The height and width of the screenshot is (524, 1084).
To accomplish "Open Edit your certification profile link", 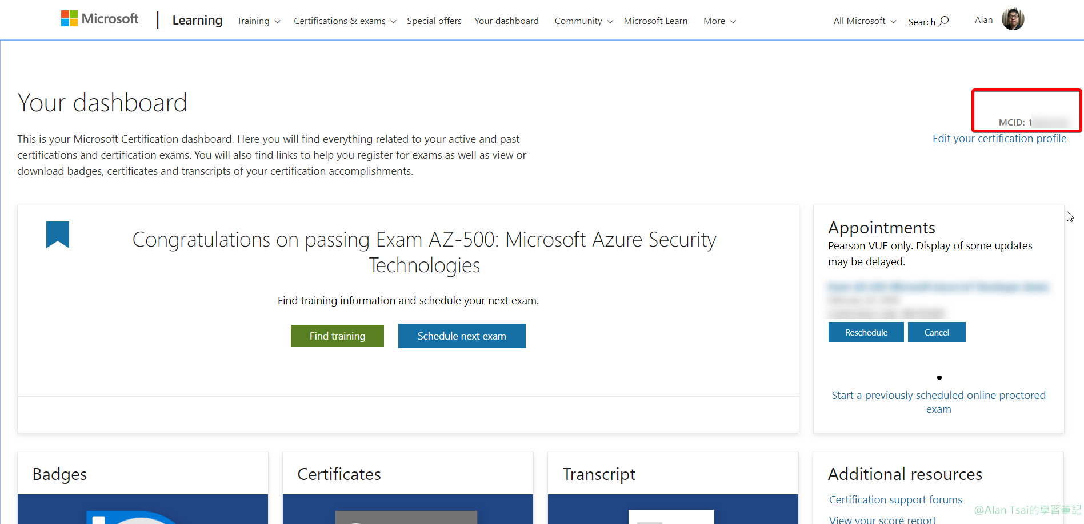I will [x=999, y=139].
